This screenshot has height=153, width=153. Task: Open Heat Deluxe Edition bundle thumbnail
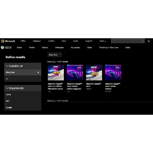(x=113, y=72)
